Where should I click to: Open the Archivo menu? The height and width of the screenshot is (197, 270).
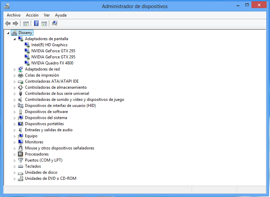point(13,15)
